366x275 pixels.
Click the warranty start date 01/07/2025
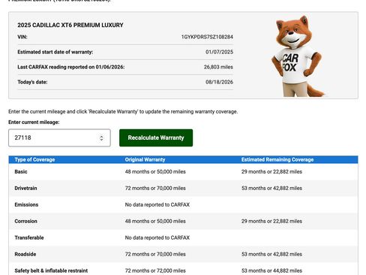pos(219,52)
